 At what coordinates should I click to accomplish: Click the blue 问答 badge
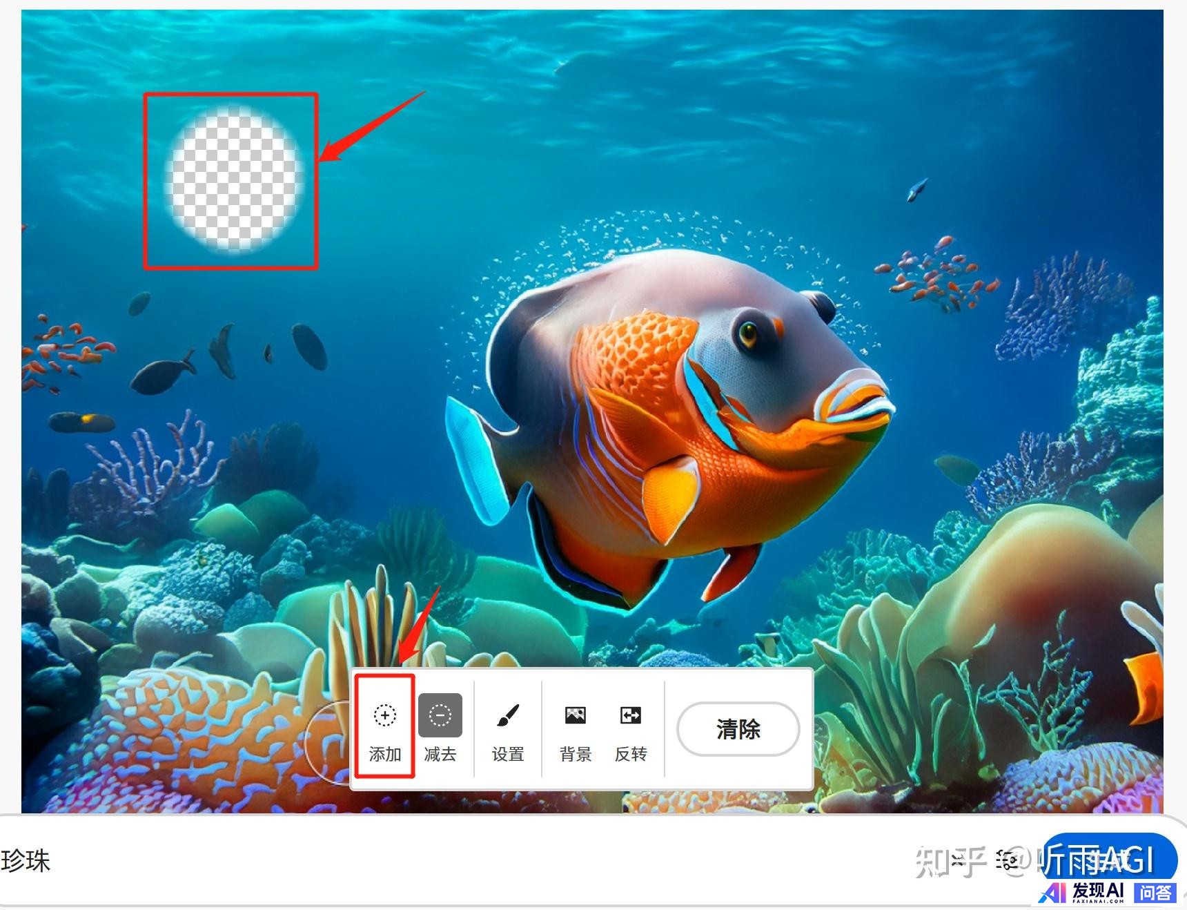1155,892
